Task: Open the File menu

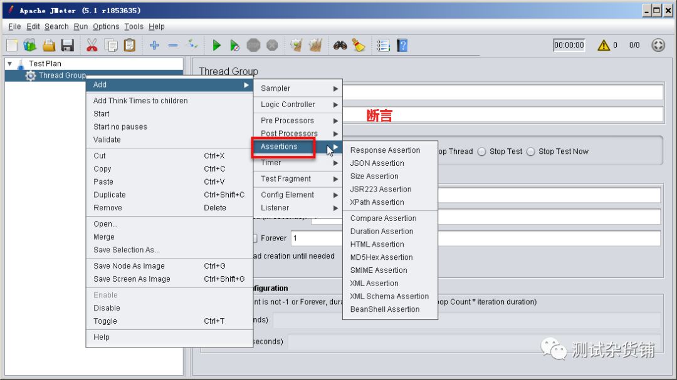Action: coord(14,26)
